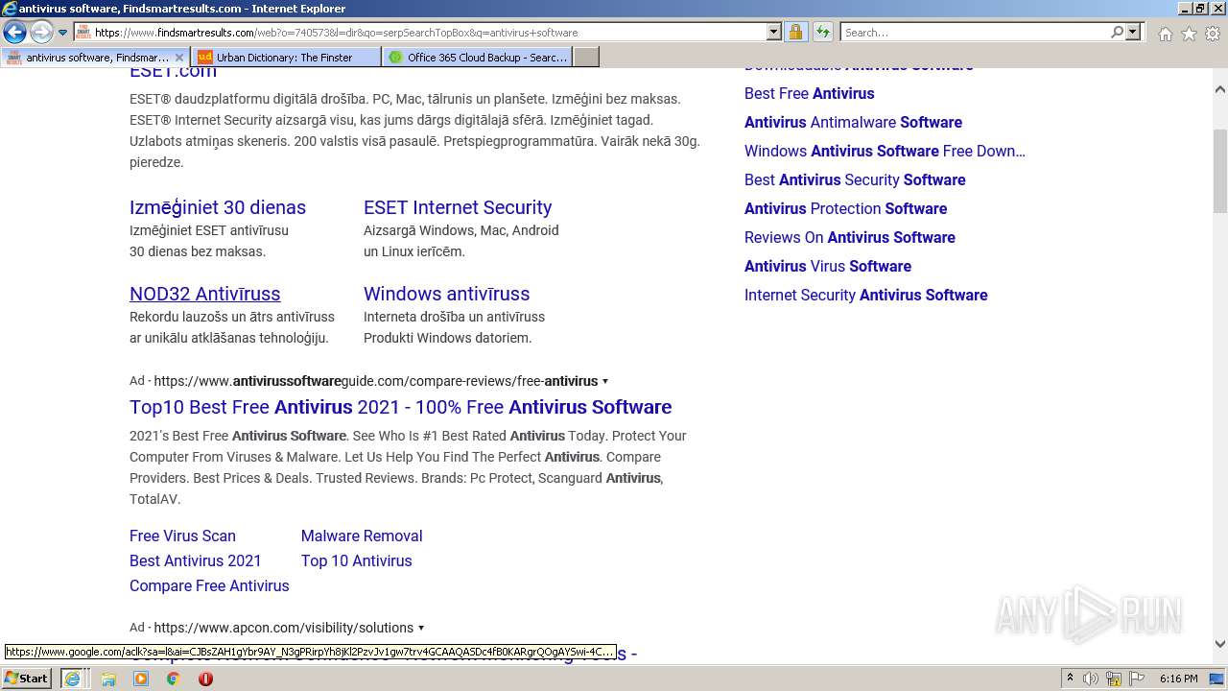This screenshot has height=691, width=1228.
Task: Open the Free Virus Scan sitelink
Action: pos(182,536)
